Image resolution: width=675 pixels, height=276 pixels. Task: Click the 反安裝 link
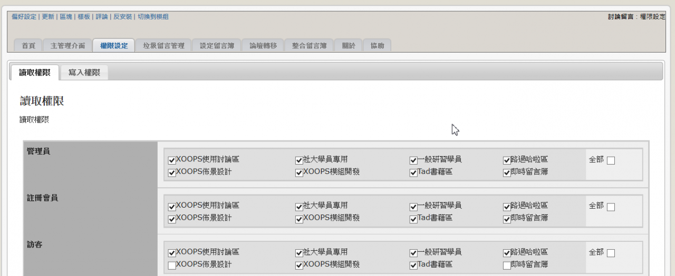pos(122,17)
